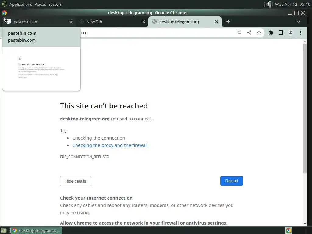Open the Places menu

tap(40, 4)
